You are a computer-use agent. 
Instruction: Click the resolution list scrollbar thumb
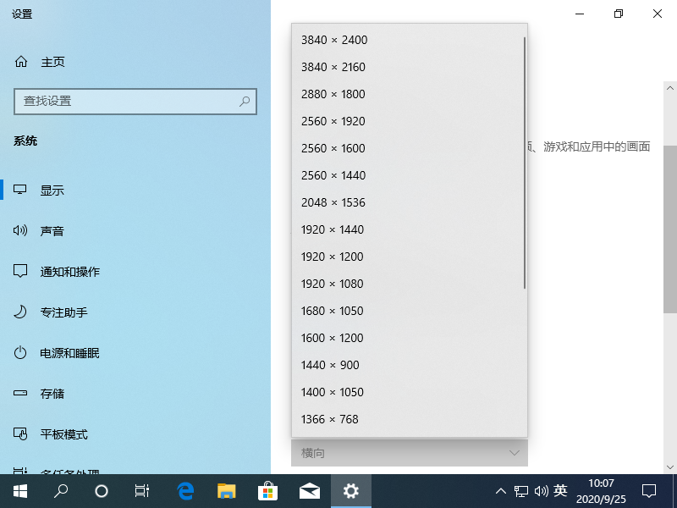526,161
